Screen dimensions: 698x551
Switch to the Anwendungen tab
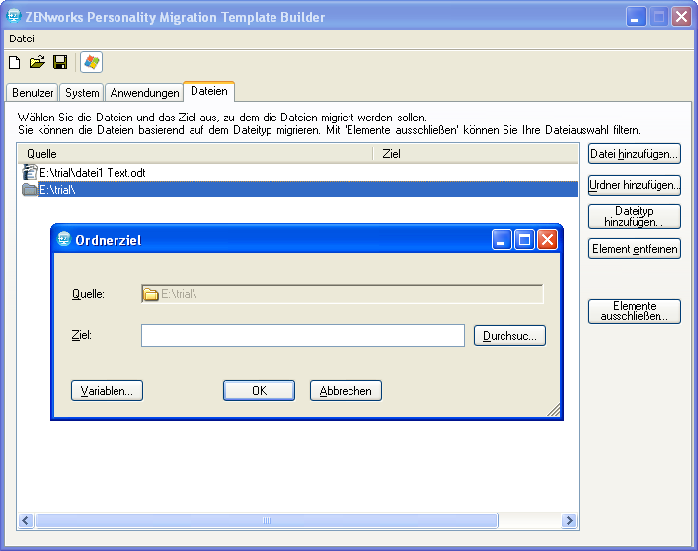[x=144, y=93]
